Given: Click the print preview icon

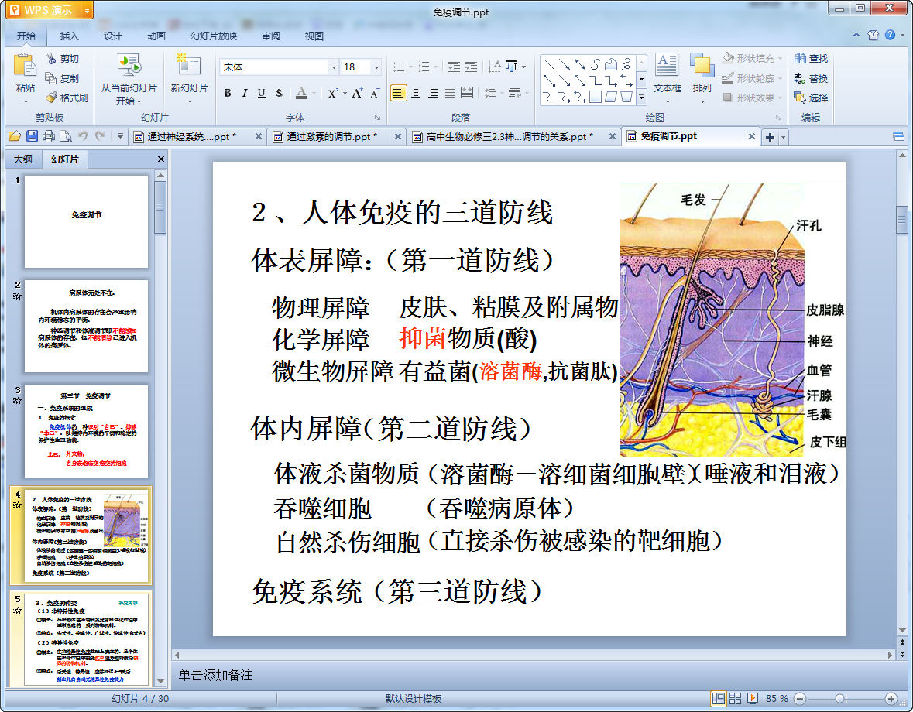Looking at the screenshot, I should [x=66, y=136].
